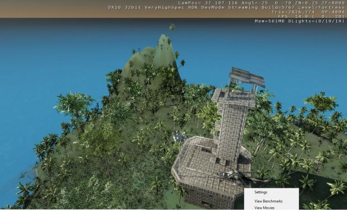This screenshot has width=347, height=210.
Task: Click the 32bit text in the overlay
Action: 133,7
